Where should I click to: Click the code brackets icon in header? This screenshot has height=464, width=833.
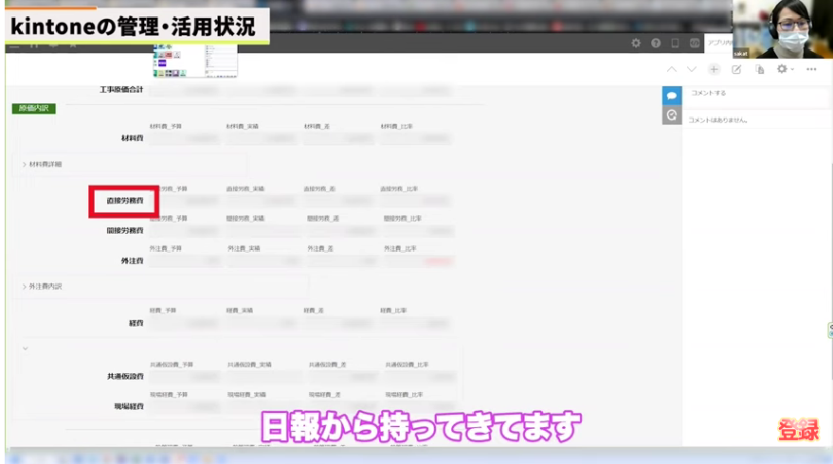click(695, 43)
